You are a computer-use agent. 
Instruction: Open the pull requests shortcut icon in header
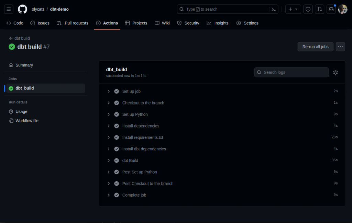(x=319, y=9)
